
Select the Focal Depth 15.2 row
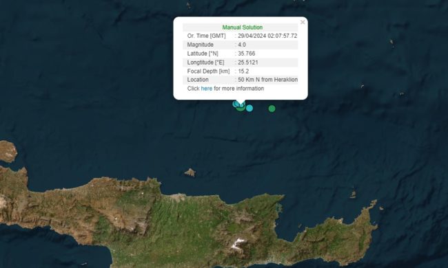point(241,71)
